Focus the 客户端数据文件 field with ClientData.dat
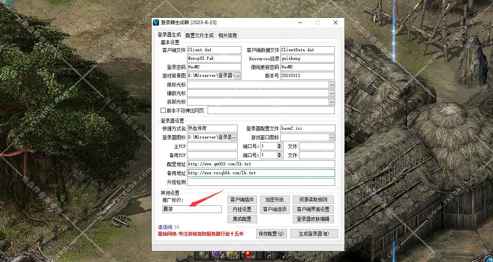 coord(308,50)
